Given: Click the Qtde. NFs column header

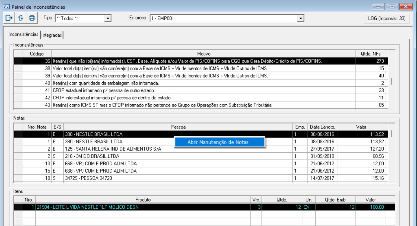Looking at the screenshot, I should (x=370, y=54).
